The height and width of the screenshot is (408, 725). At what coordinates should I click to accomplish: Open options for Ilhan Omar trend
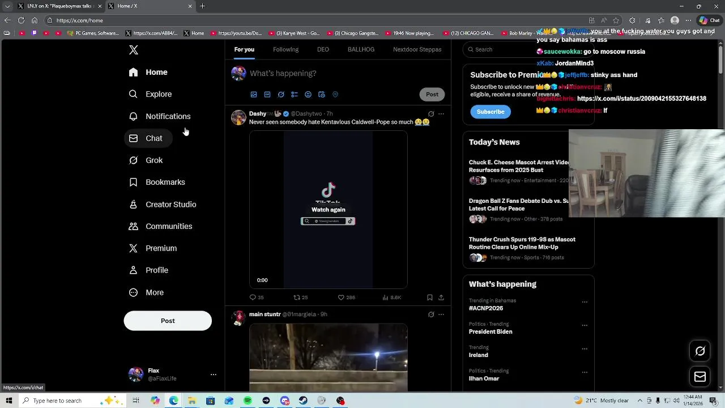(x=585, y=372)
